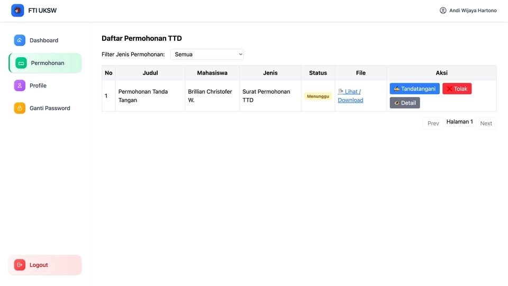508x286 pixels.
Task: Reject the request with Tolak button
Action: click(x=457, y=89)
